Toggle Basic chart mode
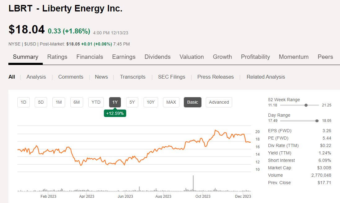 (x=192, y=102)
